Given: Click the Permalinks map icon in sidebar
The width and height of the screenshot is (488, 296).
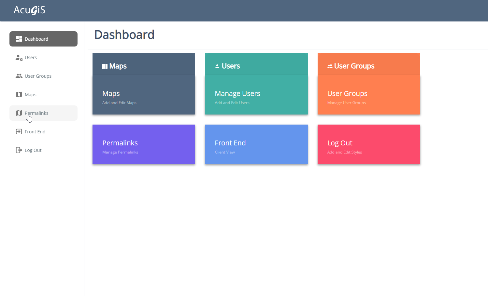Looking at the screenshot, I should click(19, 113).
